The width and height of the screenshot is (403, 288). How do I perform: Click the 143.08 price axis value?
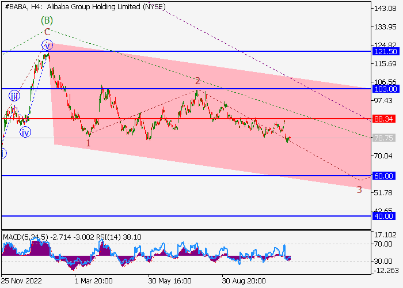coord(386,9)
